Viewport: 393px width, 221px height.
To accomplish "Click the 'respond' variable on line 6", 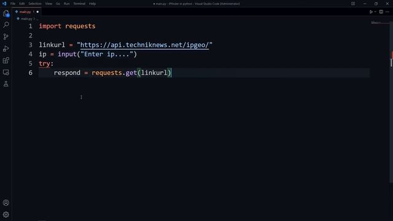I will 67,72.
